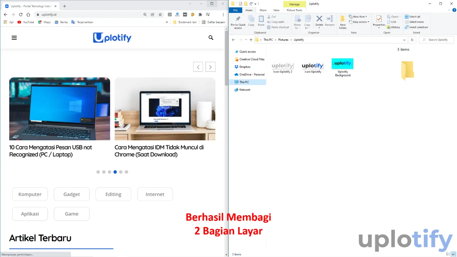Click Paste shortcut in Explorer ribbon
The height and width of the screenshot is (257, 457).
(x=278, y=27)
